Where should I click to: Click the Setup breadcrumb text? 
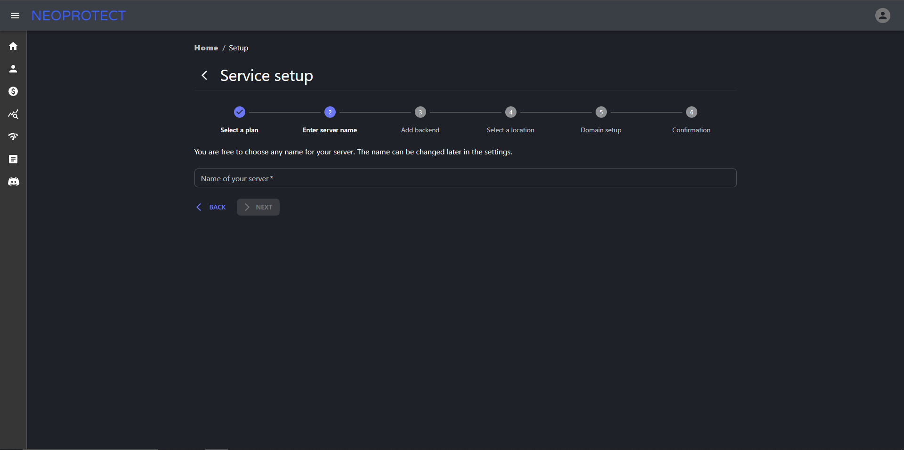pyautogui.click(x=238, y=48)
